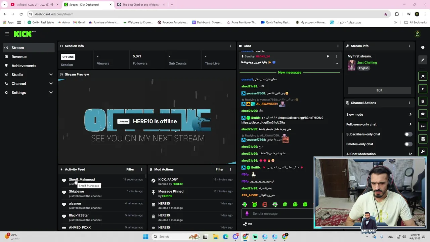Open Followers-only chat options arrow
The image size is (430, 242).
point(410,124)
